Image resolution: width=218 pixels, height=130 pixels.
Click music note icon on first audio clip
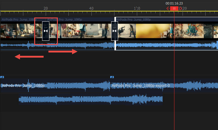point(2,77)
